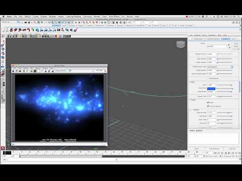
Task: Toggle the lone checkbox above the collapsible section
Action: coord(208,78)
